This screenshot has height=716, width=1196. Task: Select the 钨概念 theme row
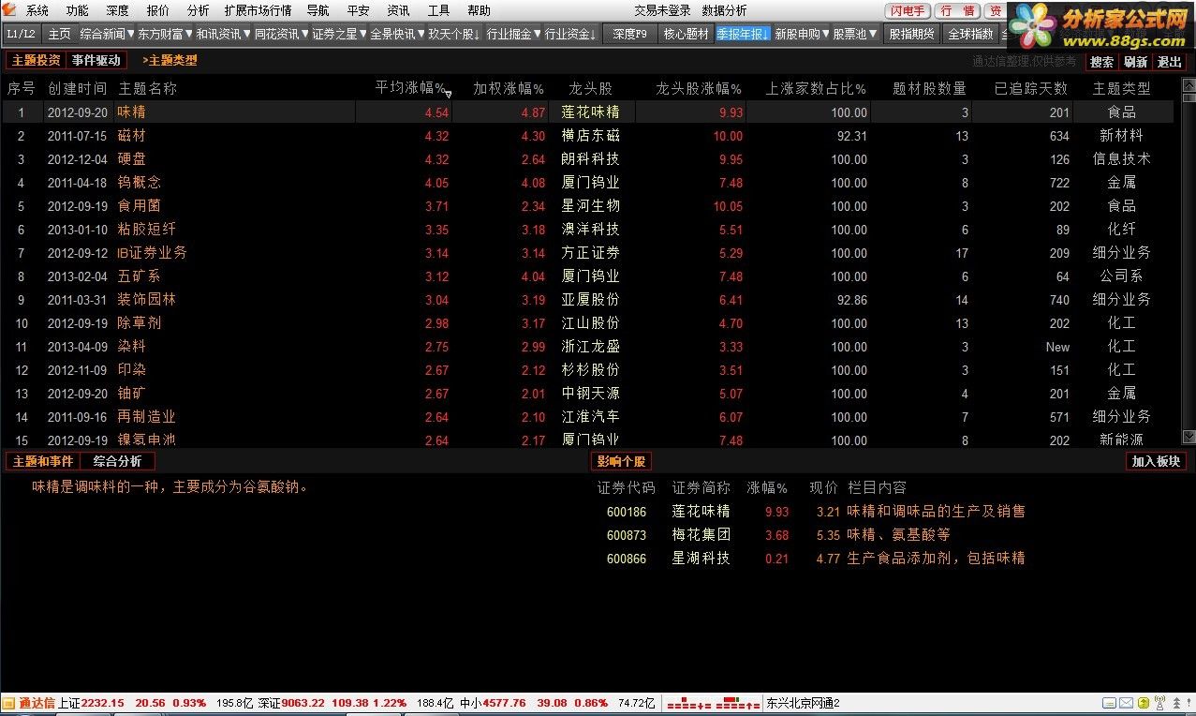[587, 183]
